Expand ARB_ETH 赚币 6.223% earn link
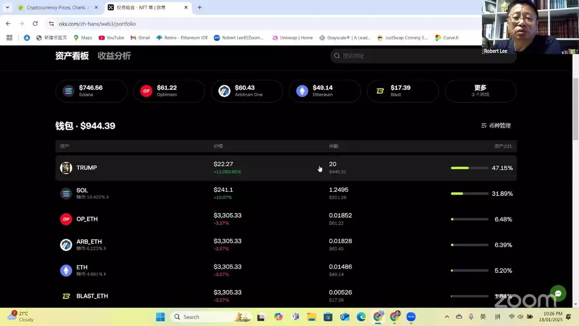 pos(91,248)
